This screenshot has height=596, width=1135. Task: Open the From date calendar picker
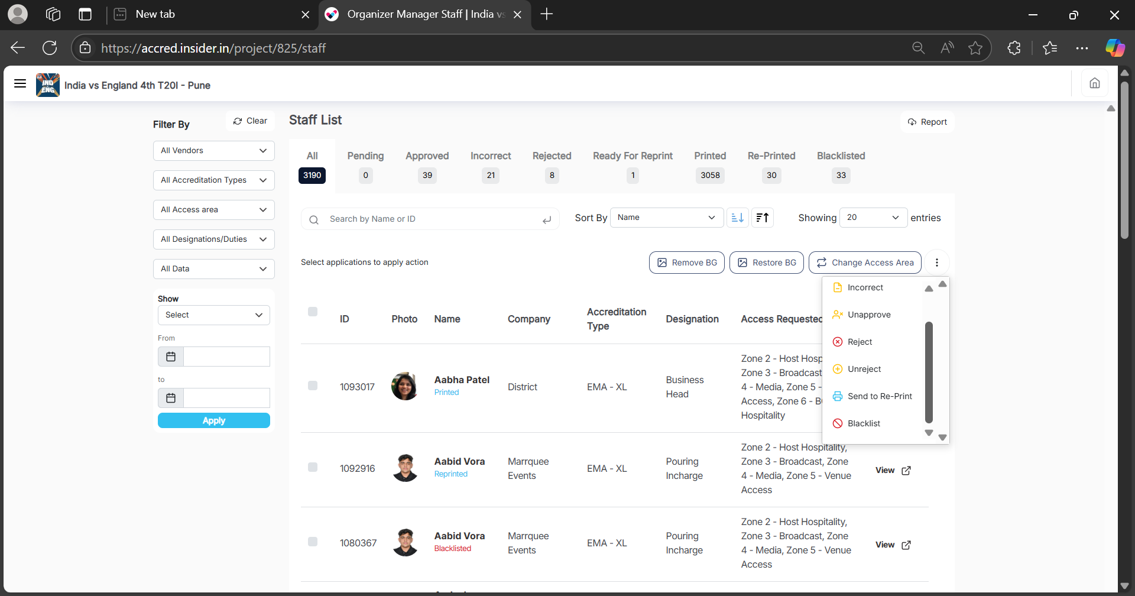(x=171, y=357)
